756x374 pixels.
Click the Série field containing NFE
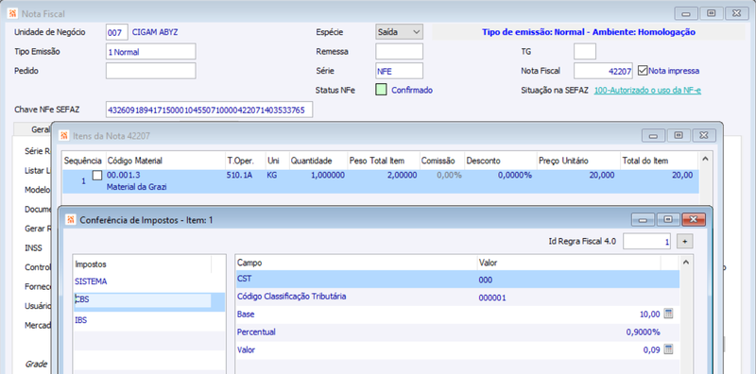(399, 71)
